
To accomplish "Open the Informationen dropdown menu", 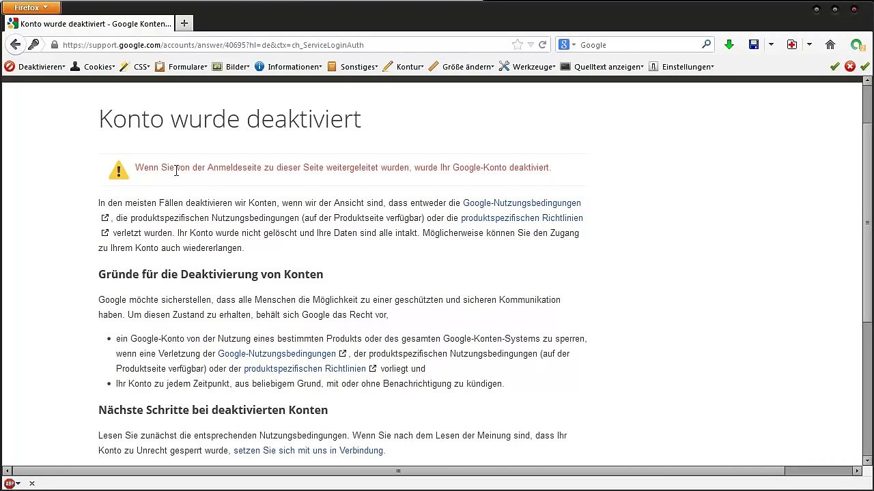I will 288,67.
